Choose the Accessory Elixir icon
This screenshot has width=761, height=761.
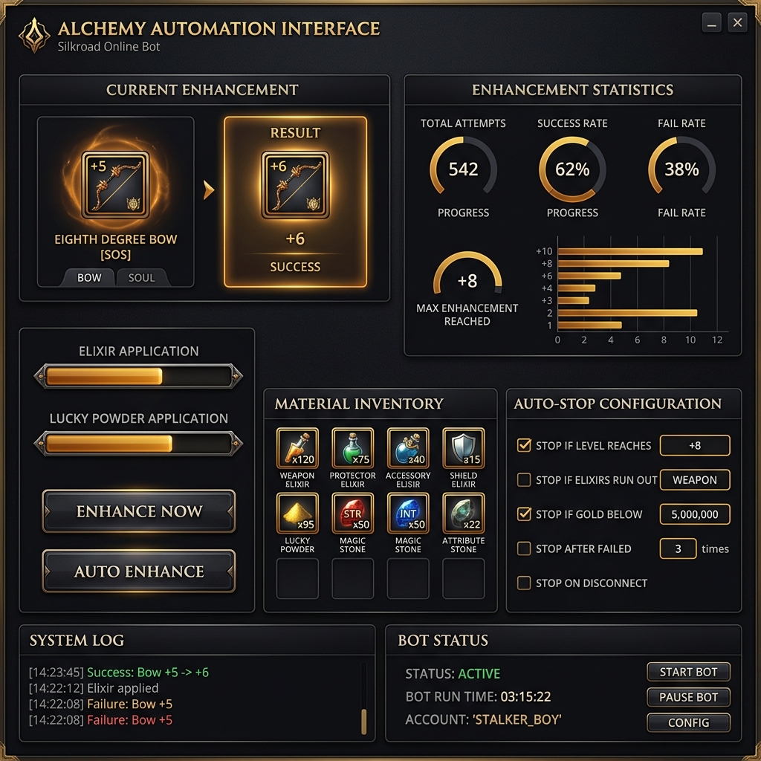point(408,448)
